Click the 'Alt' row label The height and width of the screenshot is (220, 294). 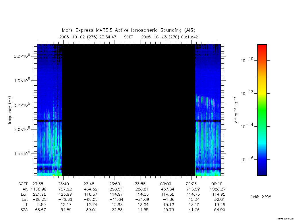[x=25, y=189]
